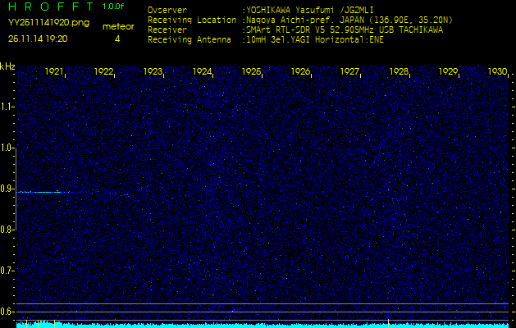
Task: Click the 1930 time marker
Action: tap(497, 72)
